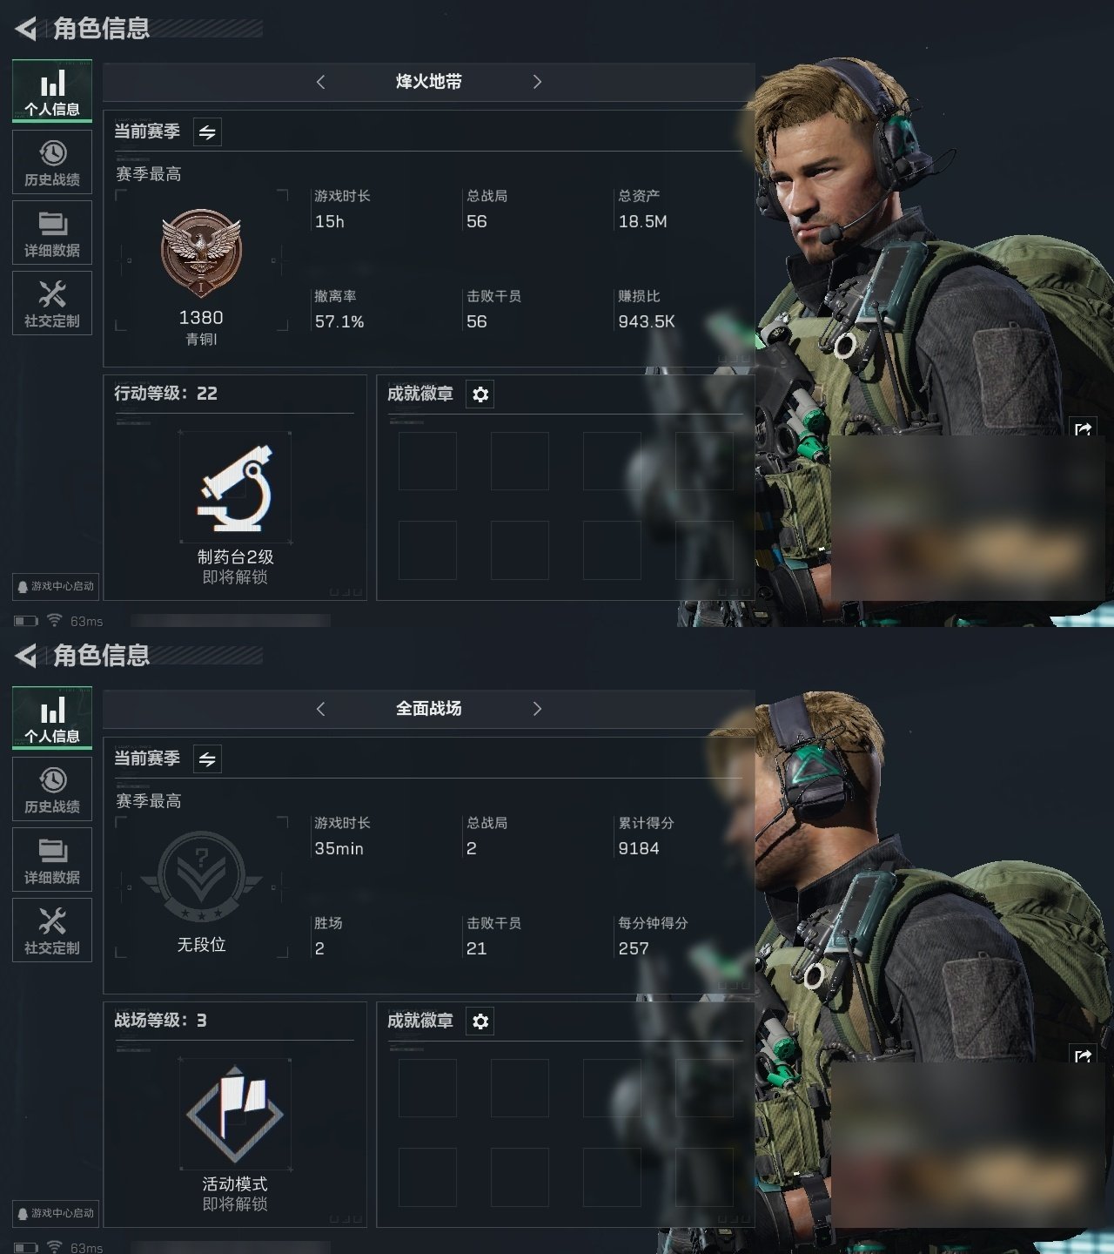
Task: Go back using arrow beside 角色信息 above 全面战场
Action: pyautogui.click(x=26, y=656)
